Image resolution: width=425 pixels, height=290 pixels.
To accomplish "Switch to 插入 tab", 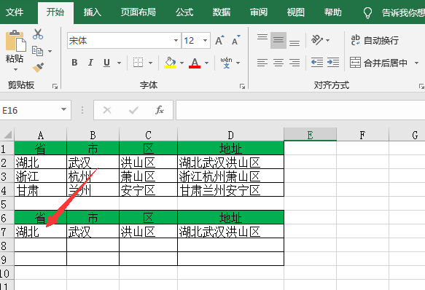I will click(x=92, y=12).
